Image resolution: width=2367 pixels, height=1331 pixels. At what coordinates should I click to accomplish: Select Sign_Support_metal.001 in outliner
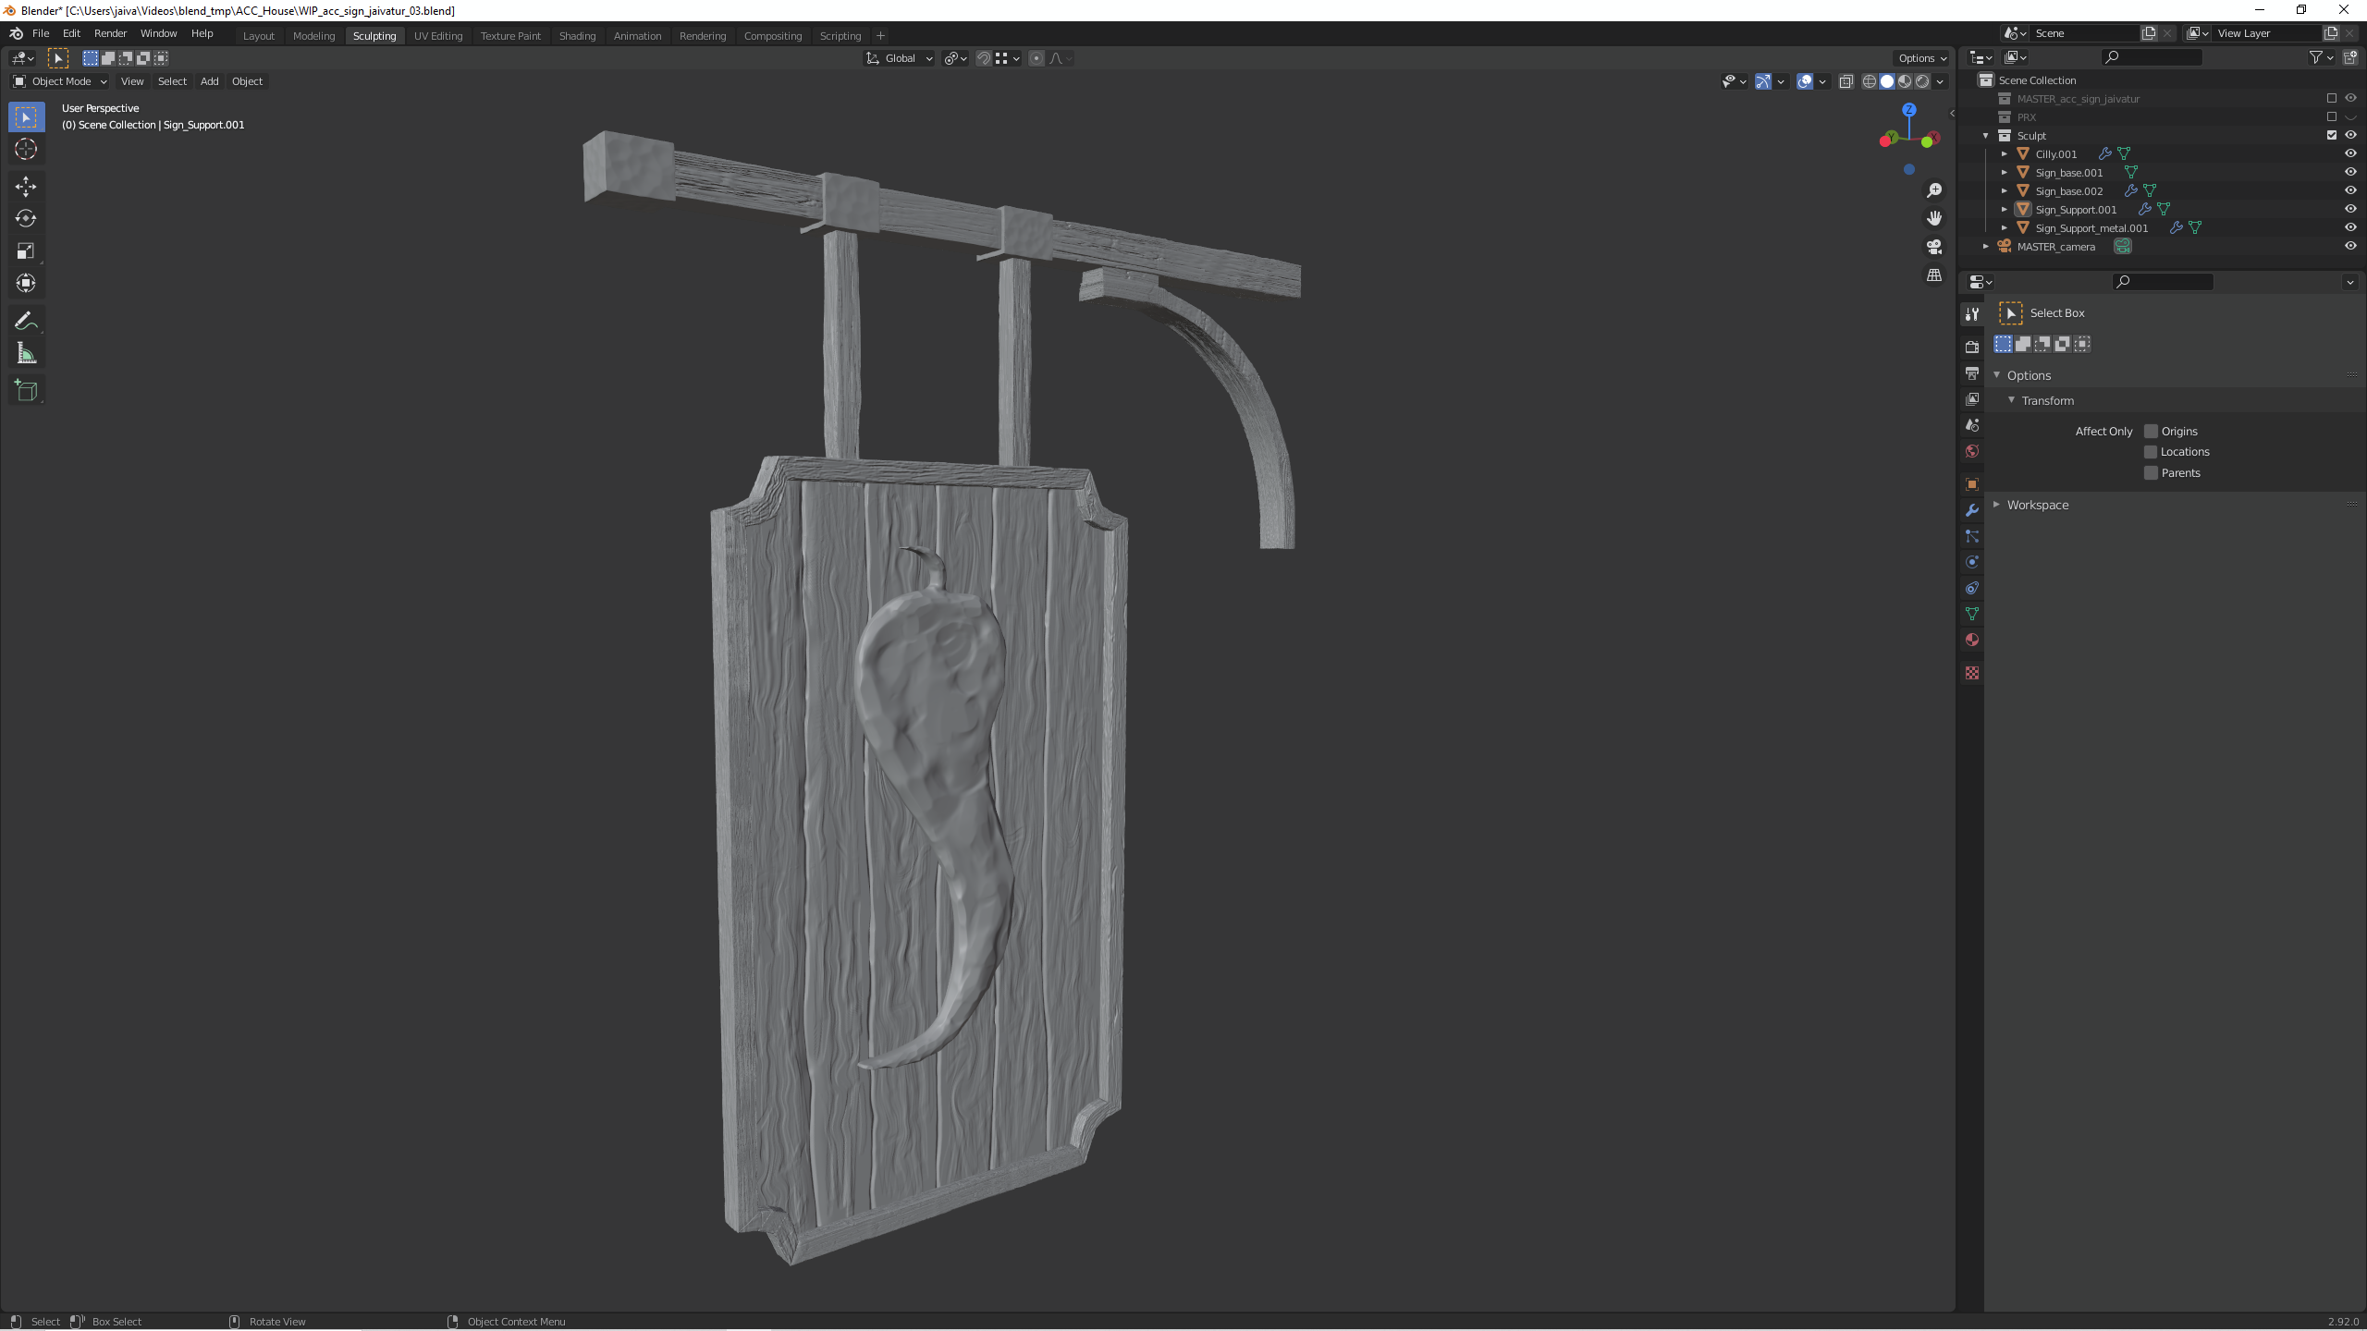click(x=2091, y=227)
